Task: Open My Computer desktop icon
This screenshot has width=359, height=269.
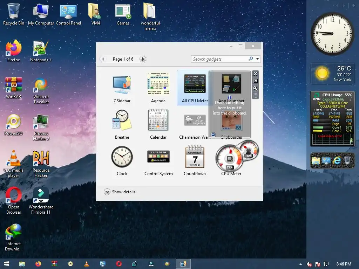Action: coord(41,14)
